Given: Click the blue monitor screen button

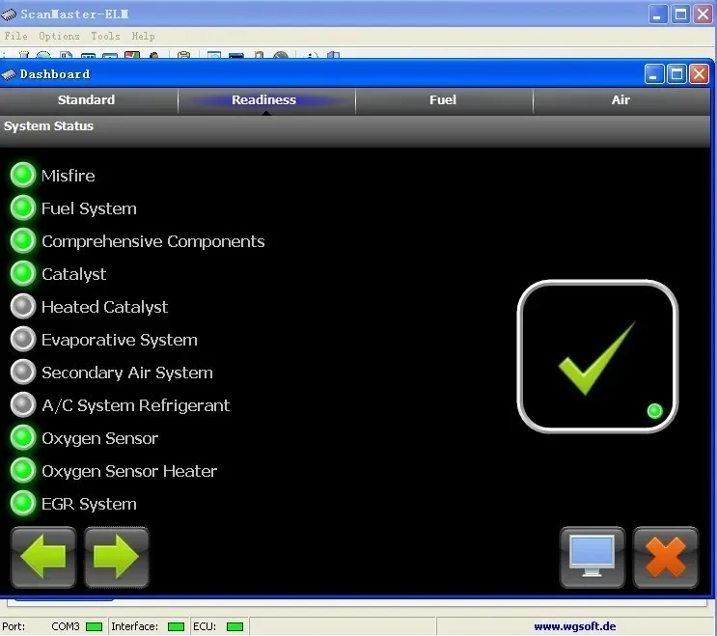Looking at the screenshot, I should click(593, 557).
